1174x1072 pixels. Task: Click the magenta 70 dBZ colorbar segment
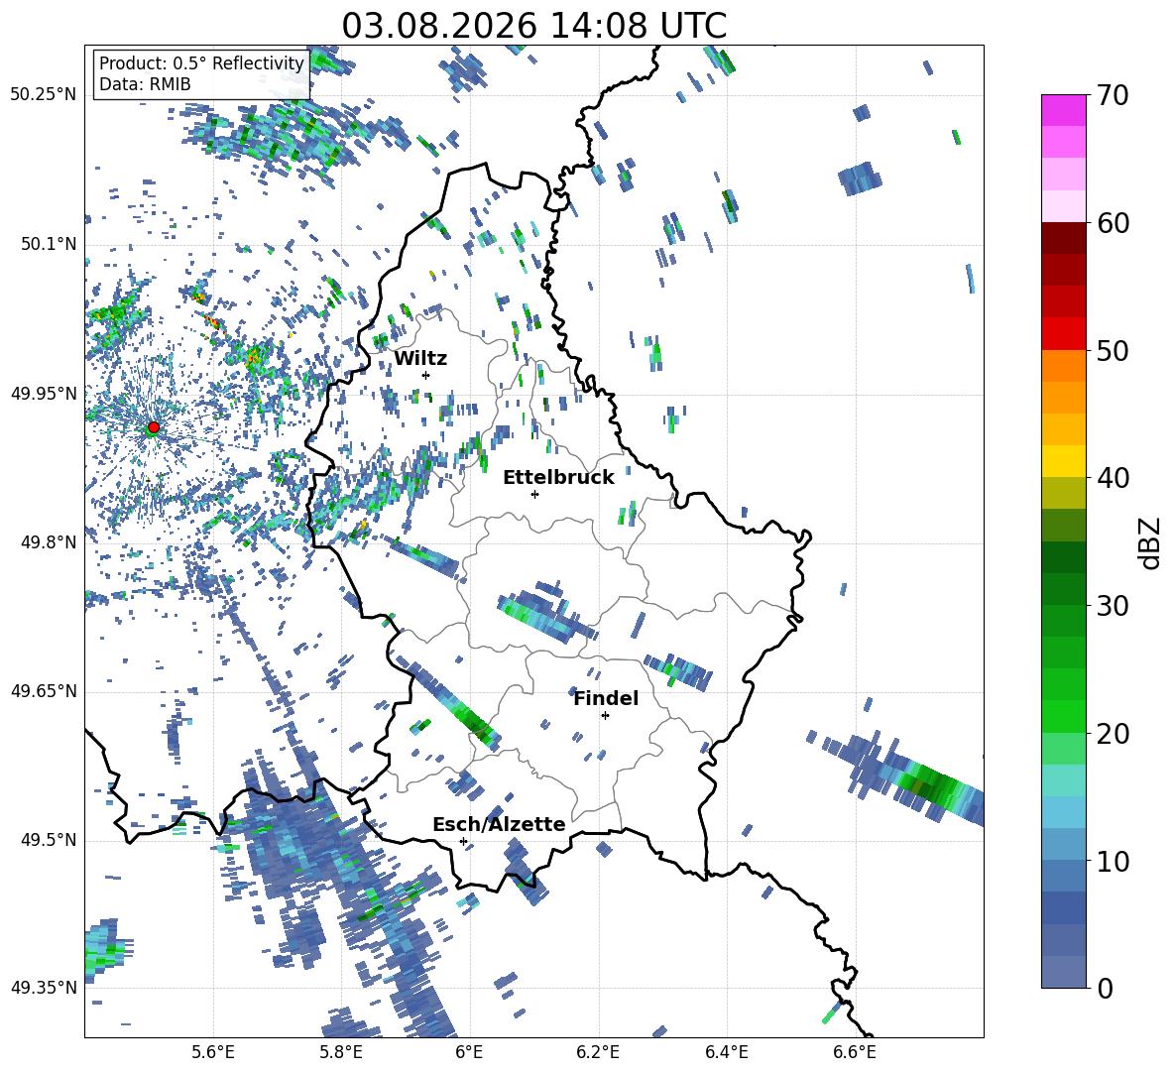click(x=1063, y=110)
